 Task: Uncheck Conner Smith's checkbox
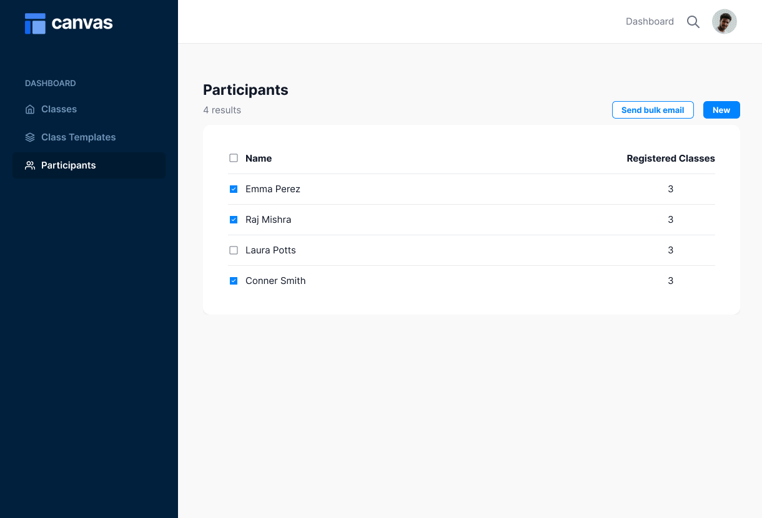pos(234,280)
